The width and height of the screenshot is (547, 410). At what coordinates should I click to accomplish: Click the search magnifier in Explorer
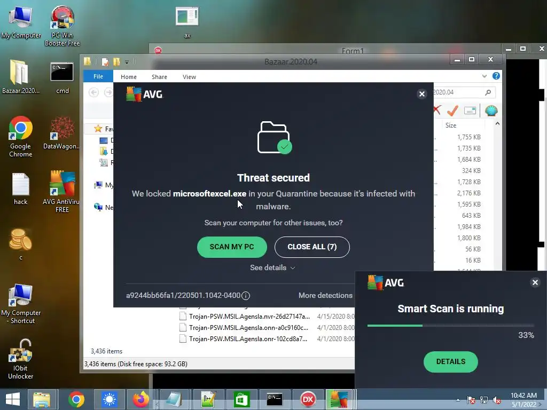(488, 92)
